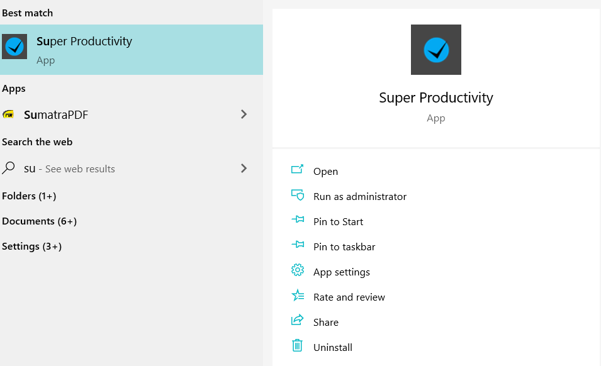Screen dimensions: 601x366
Task: Expand the Settings (3+) category
Action: (x=31, y=246)
